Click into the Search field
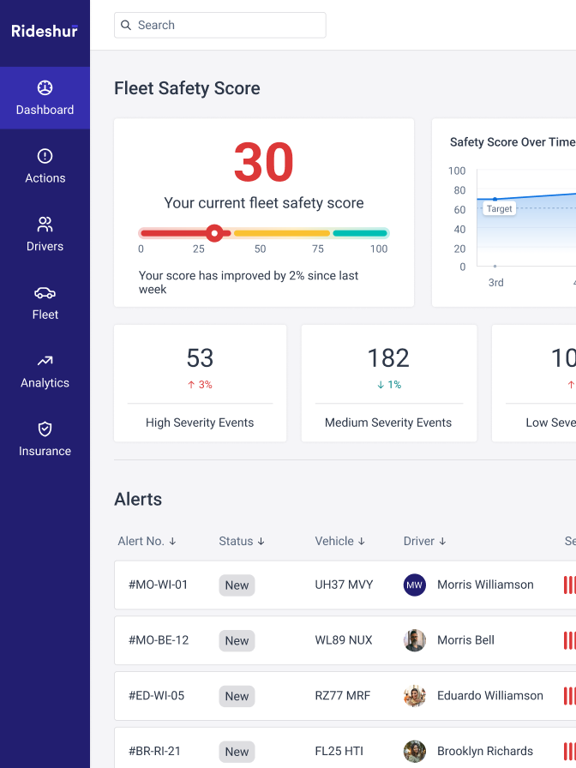Viewport: 576px width, 768px height. coord(220,25)
